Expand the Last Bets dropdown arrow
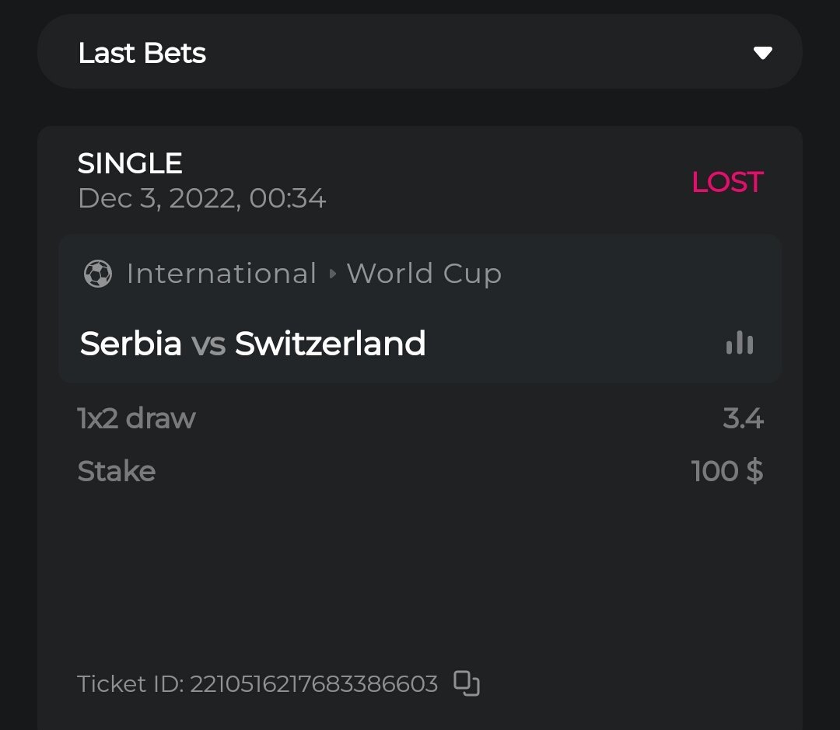 point(762,53)
